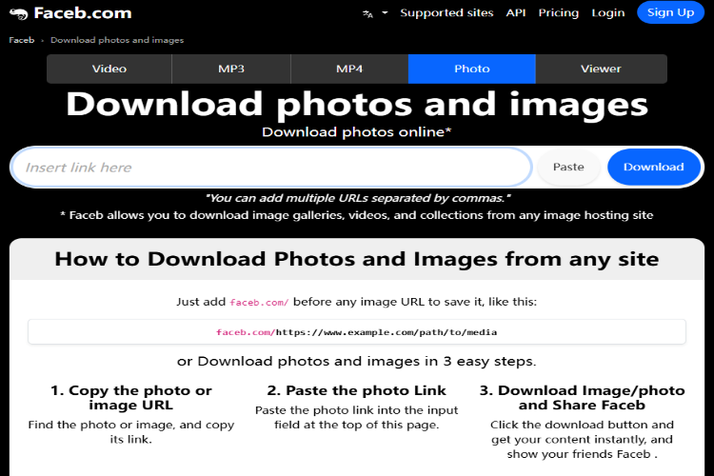Click the Faceb.com site title
Viewport: 714px width, 476px height.
tap(83, 13)
